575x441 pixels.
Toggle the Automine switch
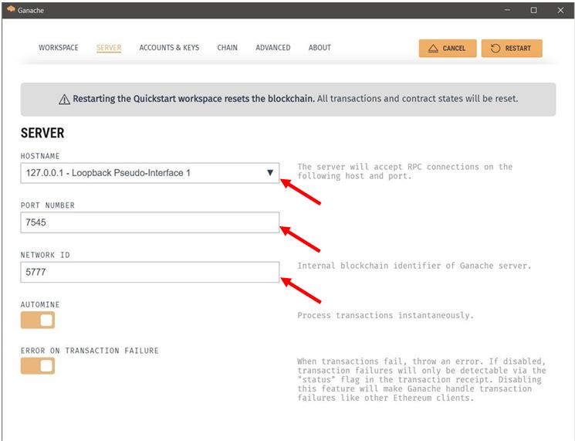(38, 319)
